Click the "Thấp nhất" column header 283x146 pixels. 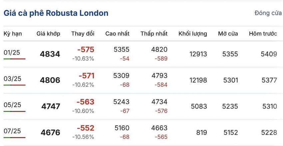[154, 34]
